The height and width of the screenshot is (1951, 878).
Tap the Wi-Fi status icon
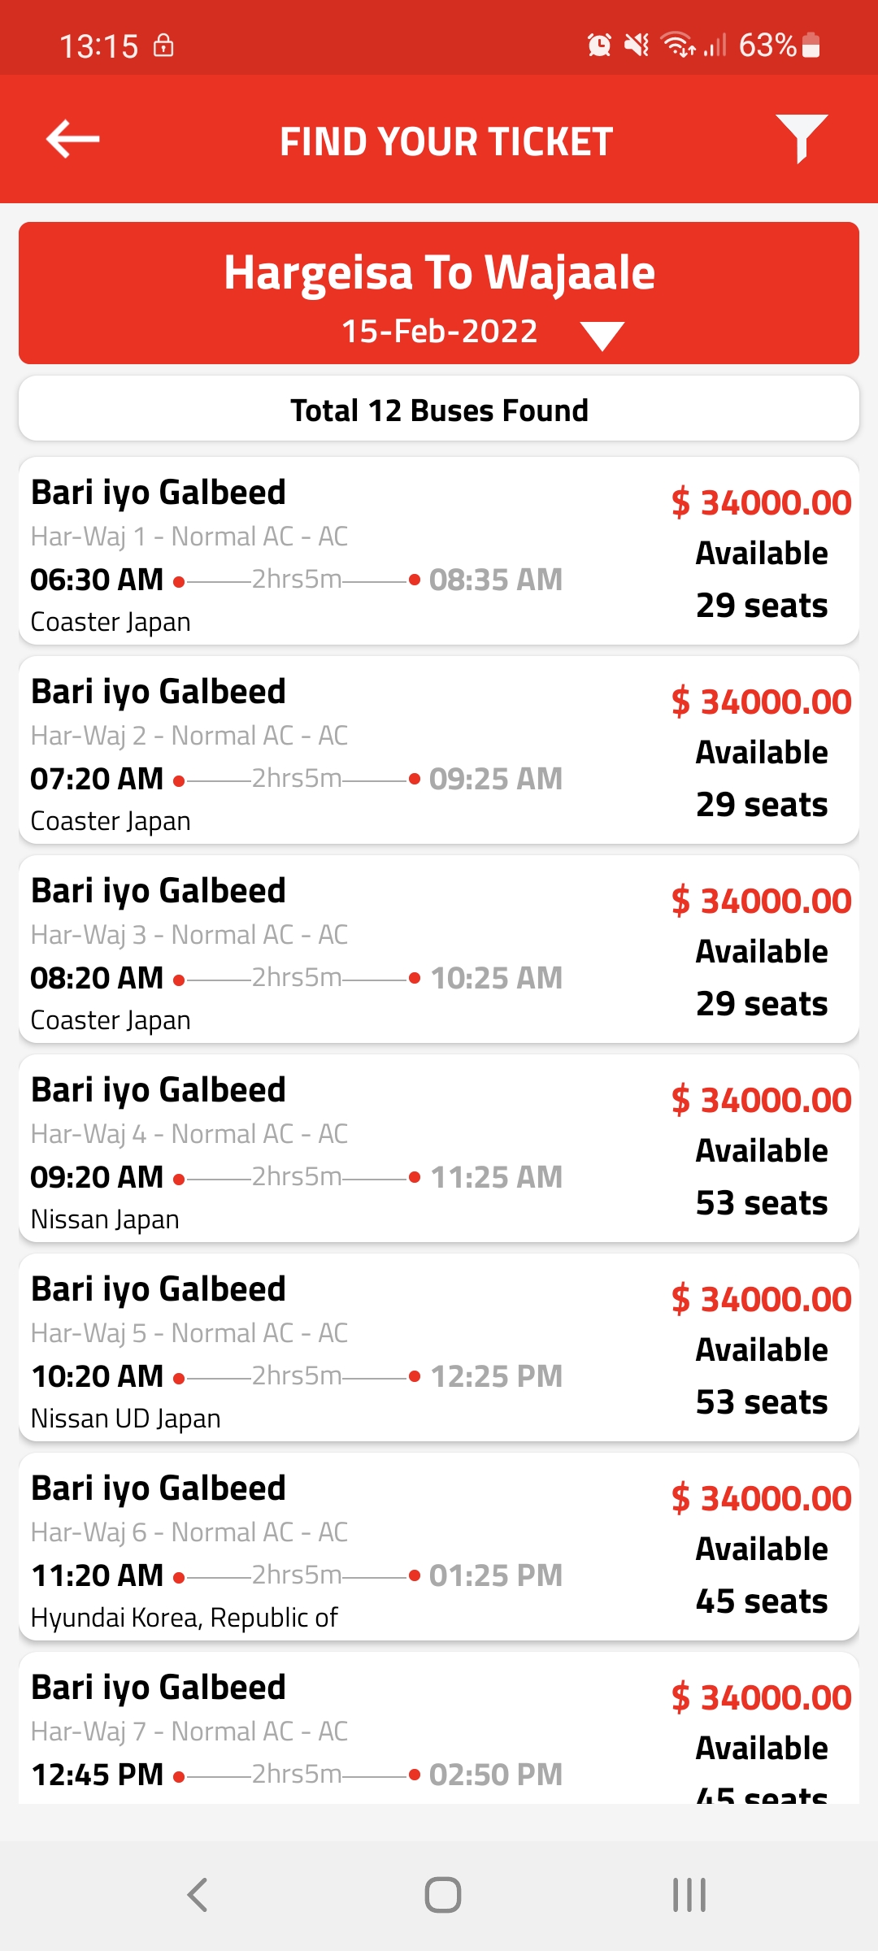(x=677, y=46)
